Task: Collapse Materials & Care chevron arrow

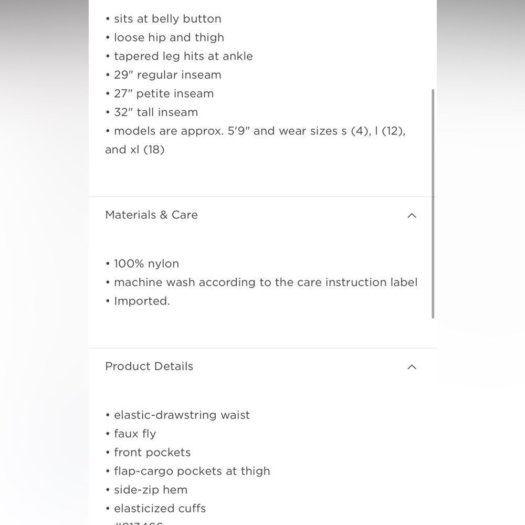Action: pyautogui.click(x=412, y=215)
